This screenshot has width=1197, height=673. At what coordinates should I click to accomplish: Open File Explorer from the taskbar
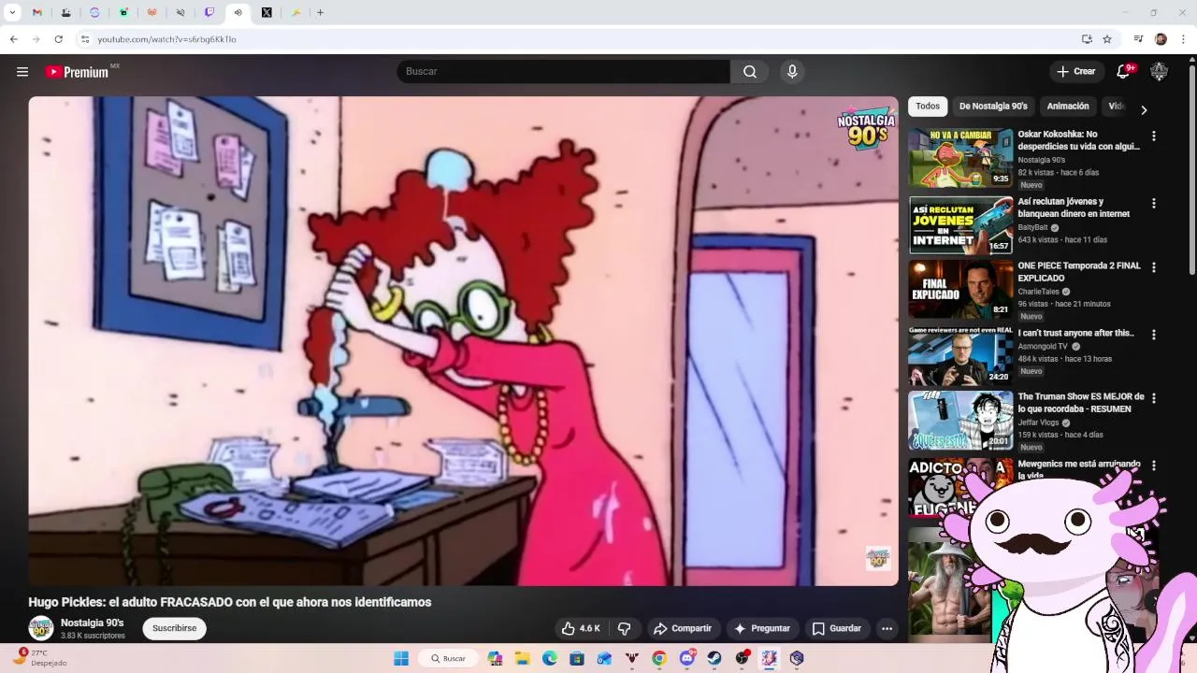click(522, 659)
